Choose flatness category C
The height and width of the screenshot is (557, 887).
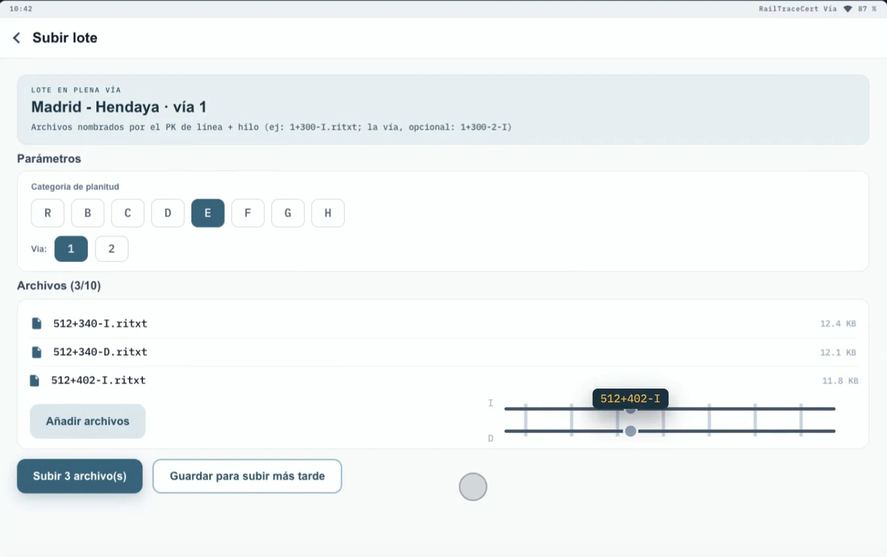click(128, 213)
